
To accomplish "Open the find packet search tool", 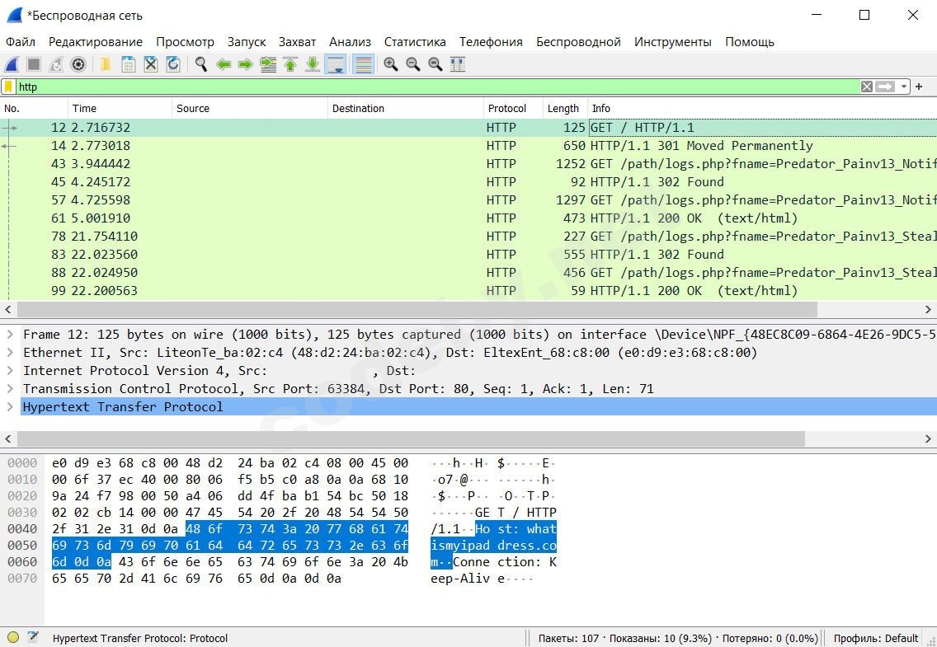I will pos(200,64).
